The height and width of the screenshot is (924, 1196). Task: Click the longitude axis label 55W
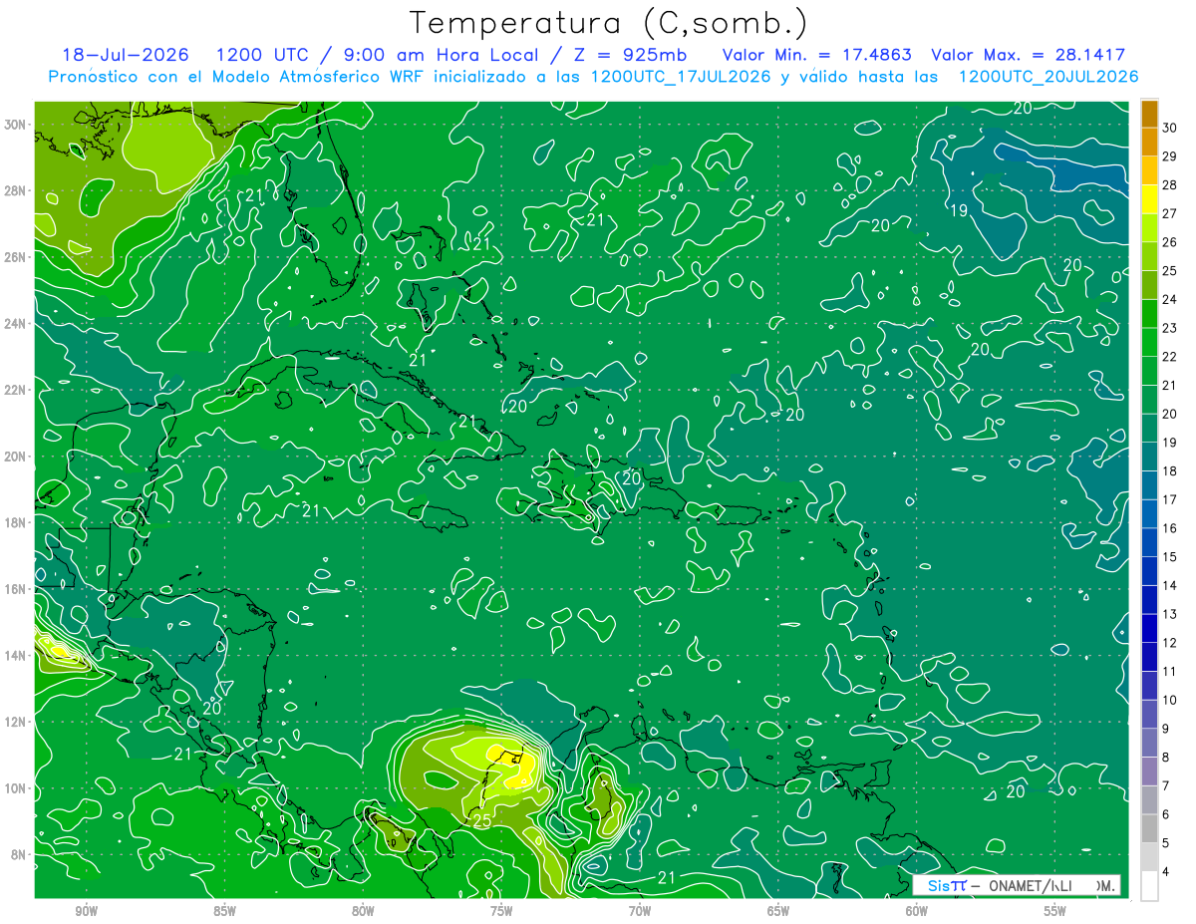[1055, 911]
